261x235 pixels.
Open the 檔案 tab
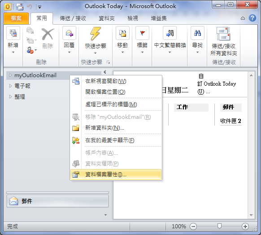[16, 18]
